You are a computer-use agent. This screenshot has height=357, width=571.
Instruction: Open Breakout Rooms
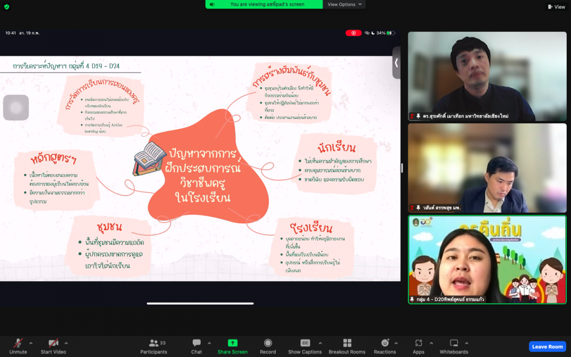coord(347,346)
